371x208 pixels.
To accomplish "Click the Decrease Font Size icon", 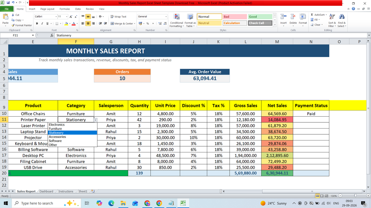I will pos(76,17).
